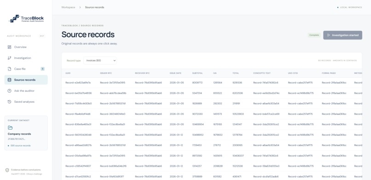Click the 595 source records text
This screenshot has width=371, height=180.
[20, 146]
